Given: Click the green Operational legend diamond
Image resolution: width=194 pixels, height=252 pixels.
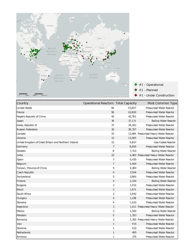Looking at the screenshot, I should pyautogui.click(x=136, y=85).
